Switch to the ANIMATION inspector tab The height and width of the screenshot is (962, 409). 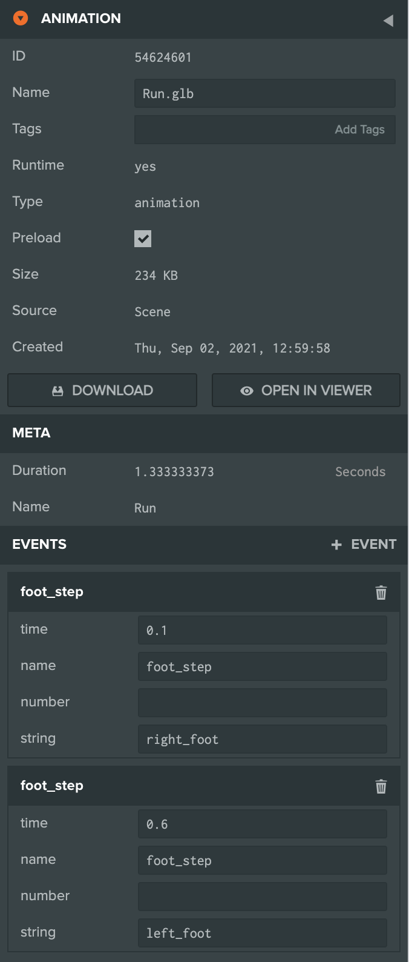81,19
